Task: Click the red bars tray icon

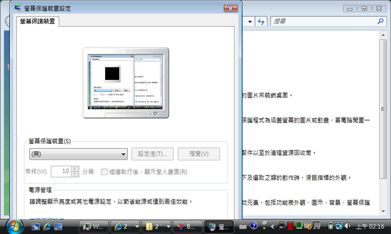Action: [290, 226]
